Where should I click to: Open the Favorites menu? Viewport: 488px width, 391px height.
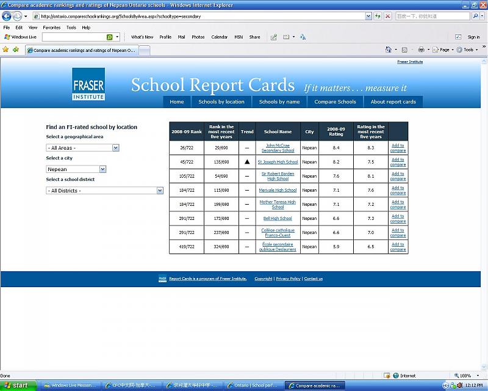51,27
